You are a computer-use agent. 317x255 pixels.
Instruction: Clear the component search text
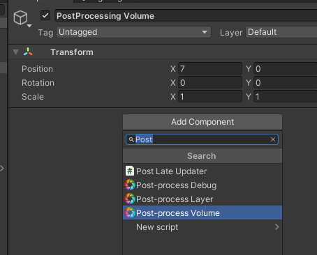tap(273, 139)
